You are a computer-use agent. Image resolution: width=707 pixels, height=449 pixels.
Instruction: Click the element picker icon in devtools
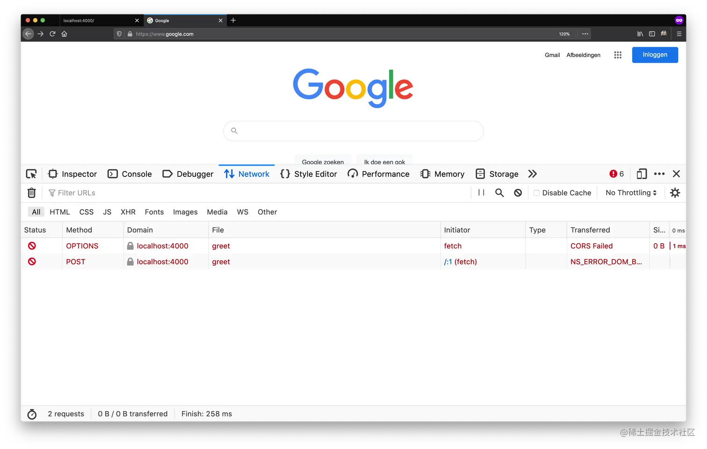pos(31,174)
